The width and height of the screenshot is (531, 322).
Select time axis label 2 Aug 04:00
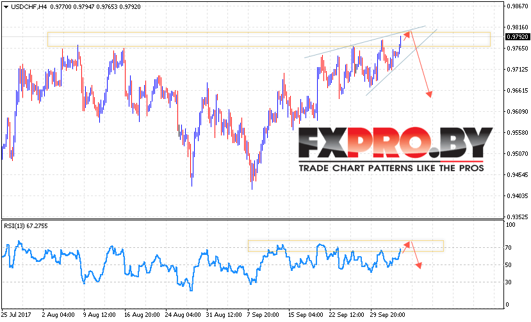(58, 314)
